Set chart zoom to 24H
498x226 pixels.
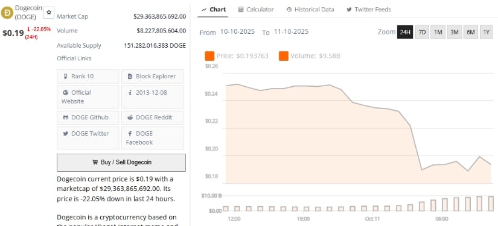pyautogui.click(x=405, y=32)
